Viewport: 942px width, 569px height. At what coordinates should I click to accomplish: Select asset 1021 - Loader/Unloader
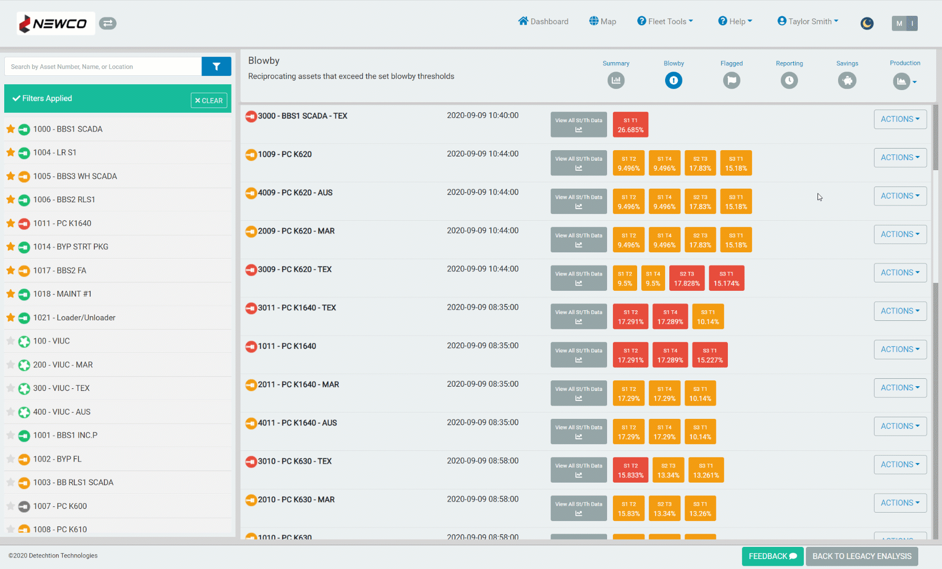74,318
